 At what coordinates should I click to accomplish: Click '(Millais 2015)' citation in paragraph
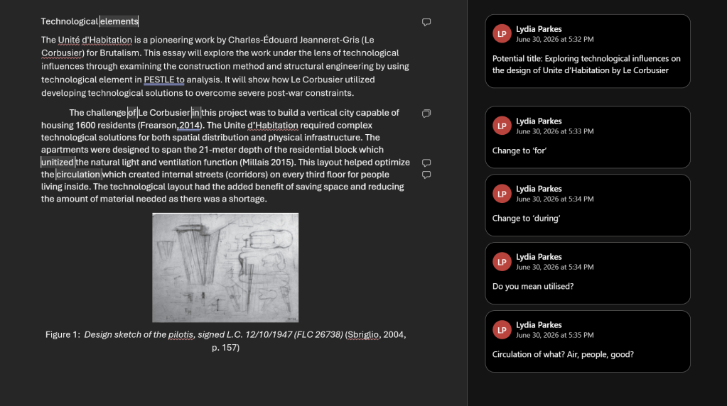267,162
